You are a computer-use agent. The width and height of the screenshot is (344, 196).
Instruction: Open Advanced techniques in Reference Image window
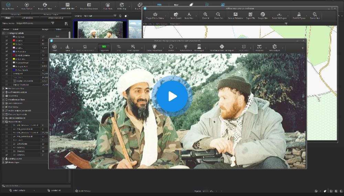[x=222, y=48]
